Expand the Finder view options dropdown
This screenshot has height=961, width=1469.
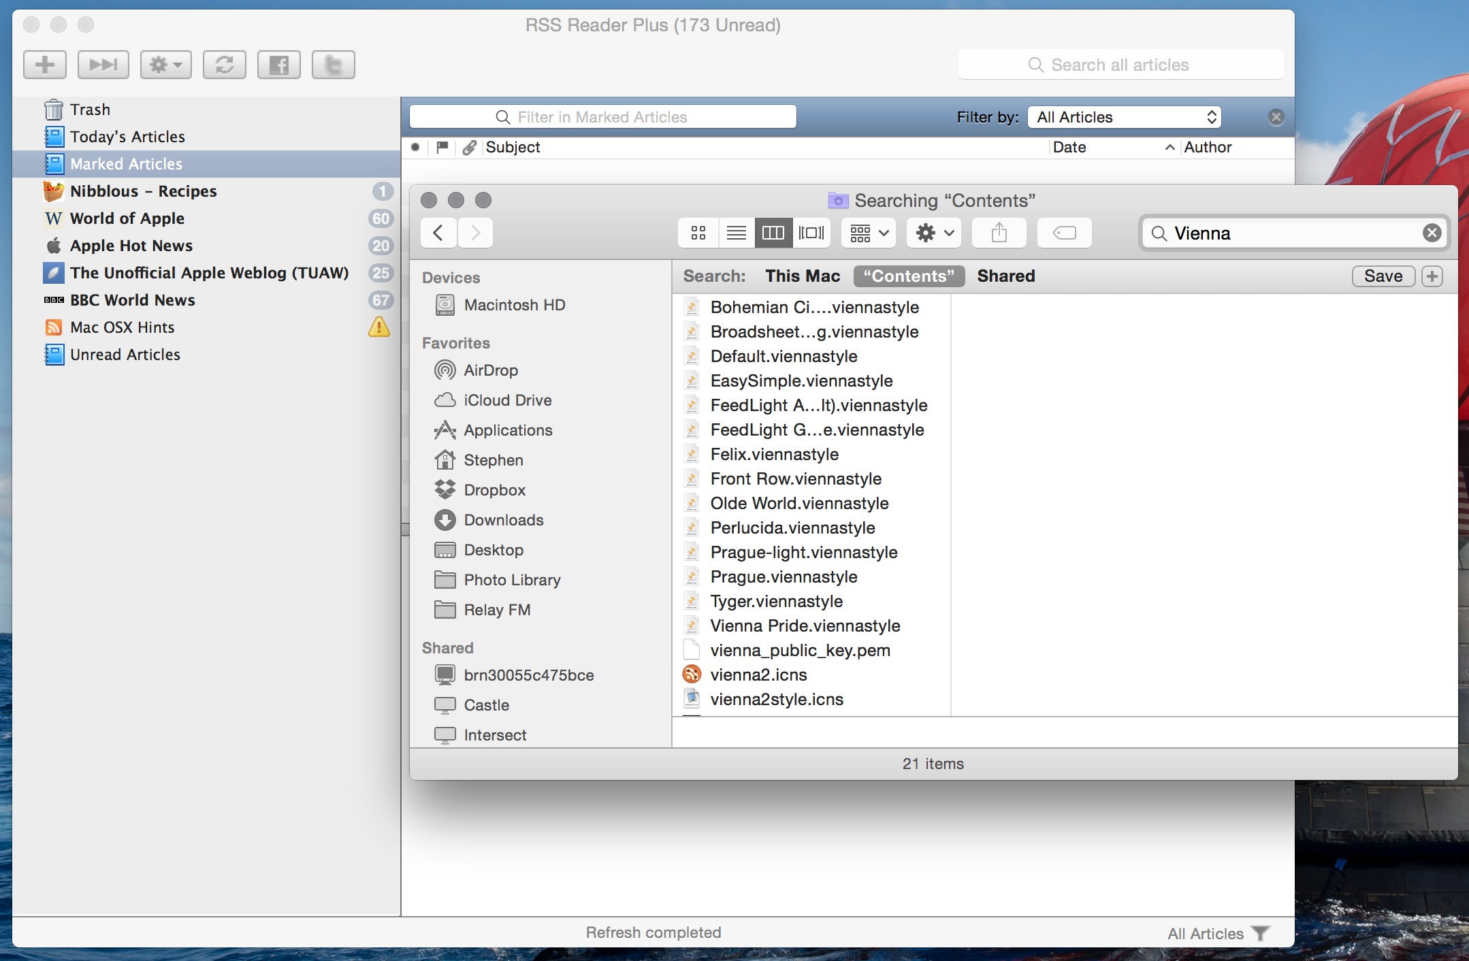point(867,233)
